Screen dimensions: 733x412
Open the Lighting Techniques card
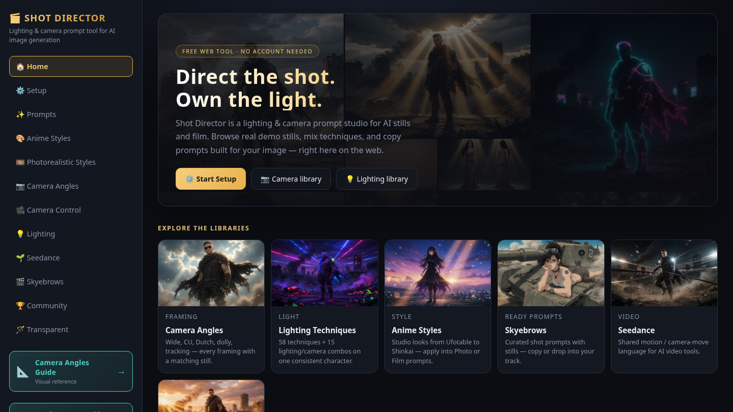324,306
